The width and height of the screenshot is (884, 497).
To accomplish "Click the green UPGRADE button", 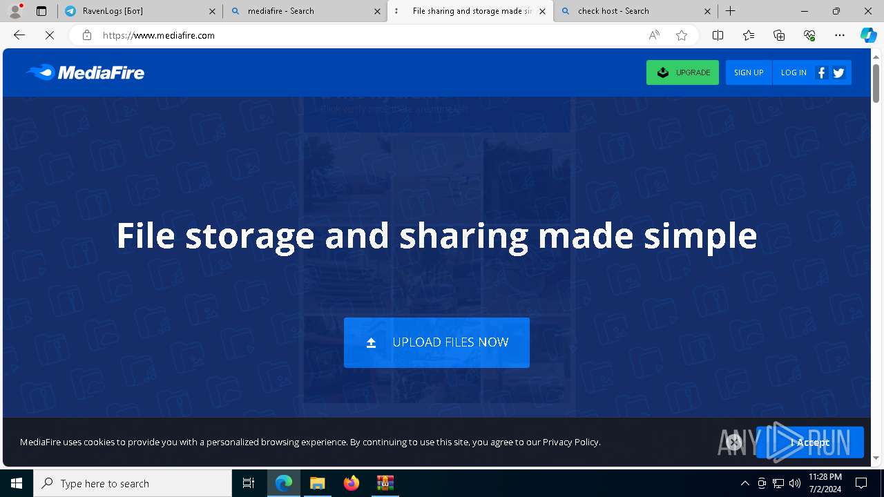I will tap(682, 72).
